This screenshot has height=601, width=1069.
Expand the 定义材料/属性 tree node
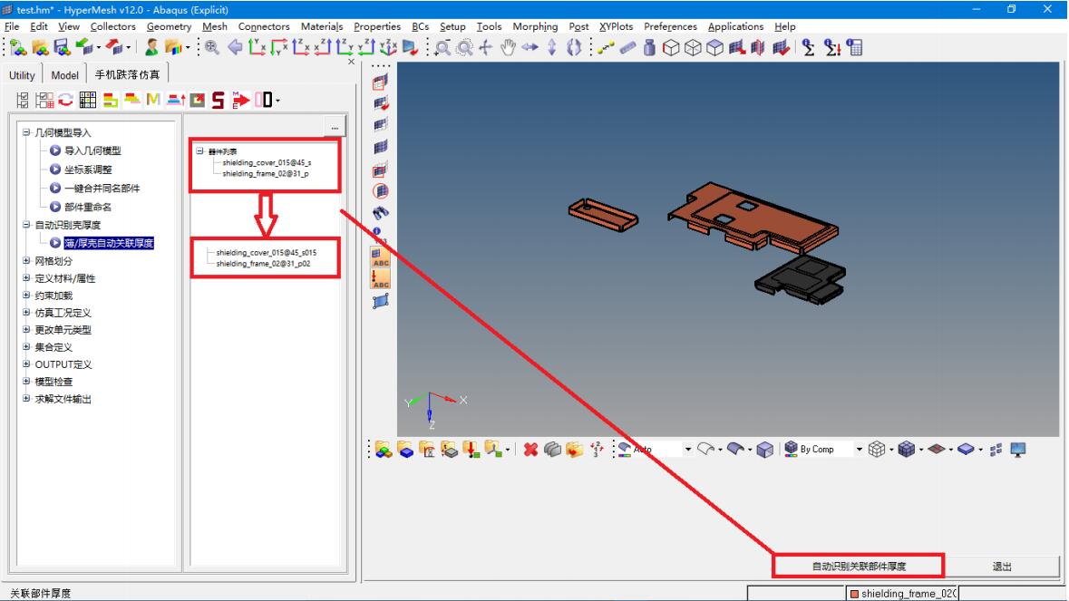pyautogui.click(x=26, y=278)
